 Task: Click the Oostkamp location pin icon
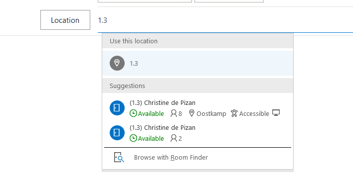pyautogui.click(x=191, y=113)
